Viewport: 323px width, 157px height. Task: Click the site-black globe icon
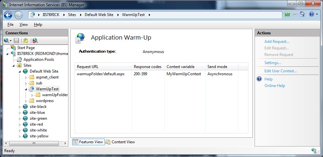click(x=25, y=107)
